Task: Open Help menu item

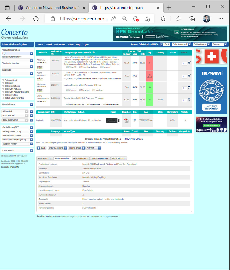Action: coord(78,44)
